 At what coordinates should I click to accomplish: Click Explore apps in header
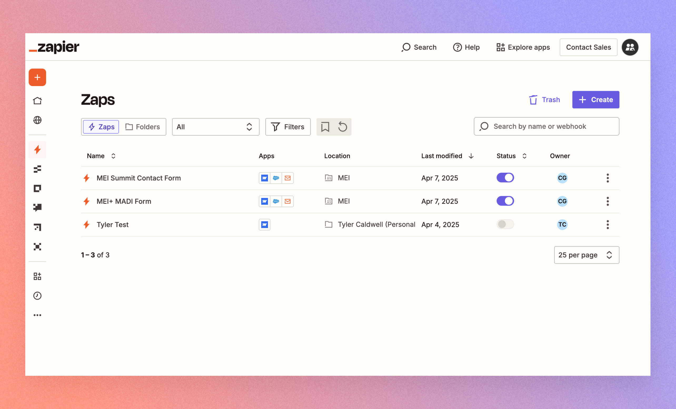coord(523,47)
